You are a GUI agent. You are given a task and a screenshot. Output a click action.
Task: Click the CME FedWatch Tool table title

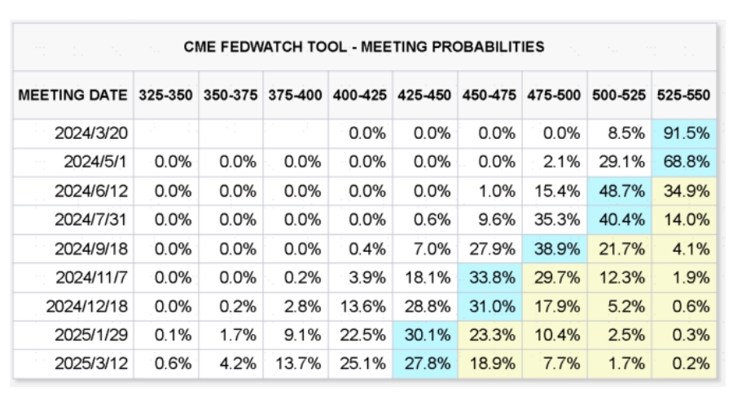pos(364,47)
